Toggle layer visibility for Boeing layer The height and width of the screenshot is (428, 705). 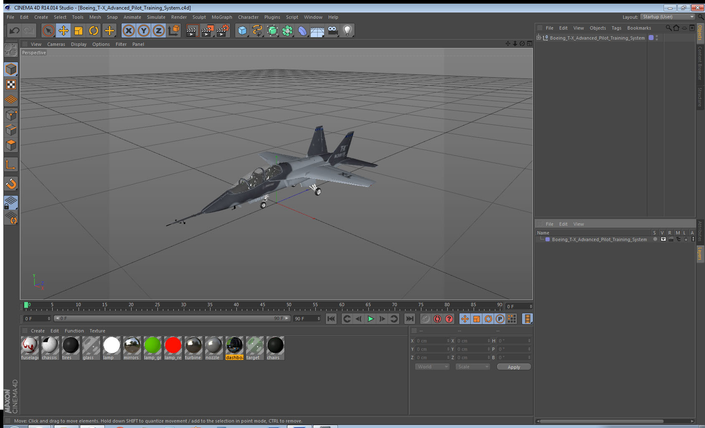click(663, 239)
